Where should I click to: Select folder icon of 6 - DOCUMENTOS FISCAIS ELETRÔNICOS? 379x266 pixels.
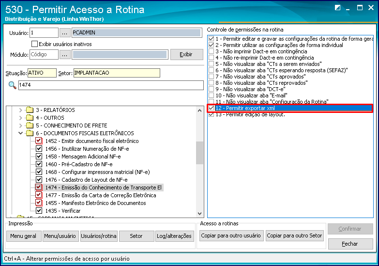(x=30, y=133)
